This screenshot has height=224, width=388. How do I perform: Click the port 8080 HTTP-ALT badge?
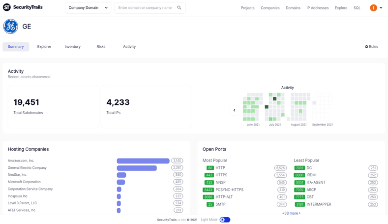pyautogui.click(x=208, y=197)
